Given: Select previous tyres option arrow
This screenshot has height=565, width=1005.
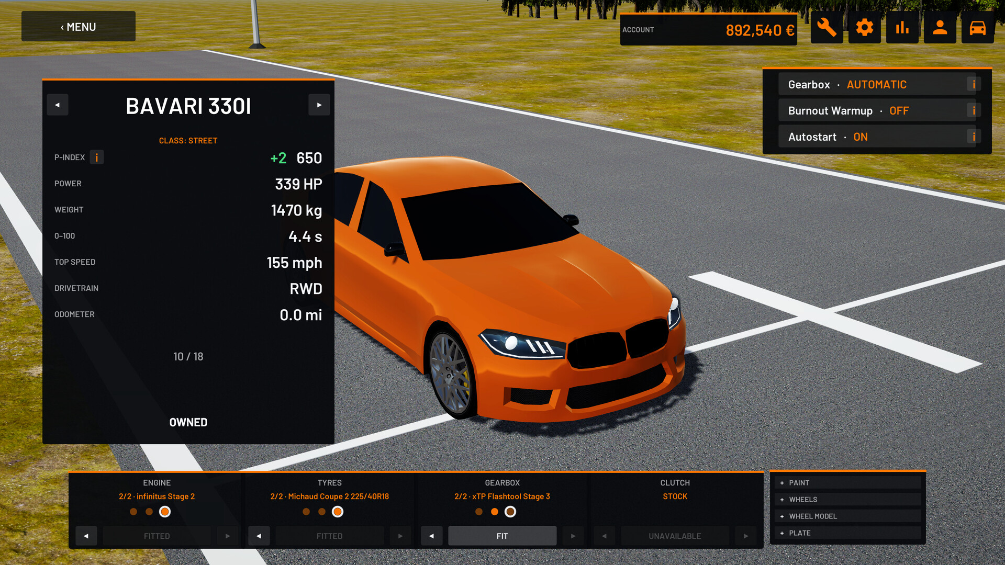Looking at the screenshot, I should point(259,536).
